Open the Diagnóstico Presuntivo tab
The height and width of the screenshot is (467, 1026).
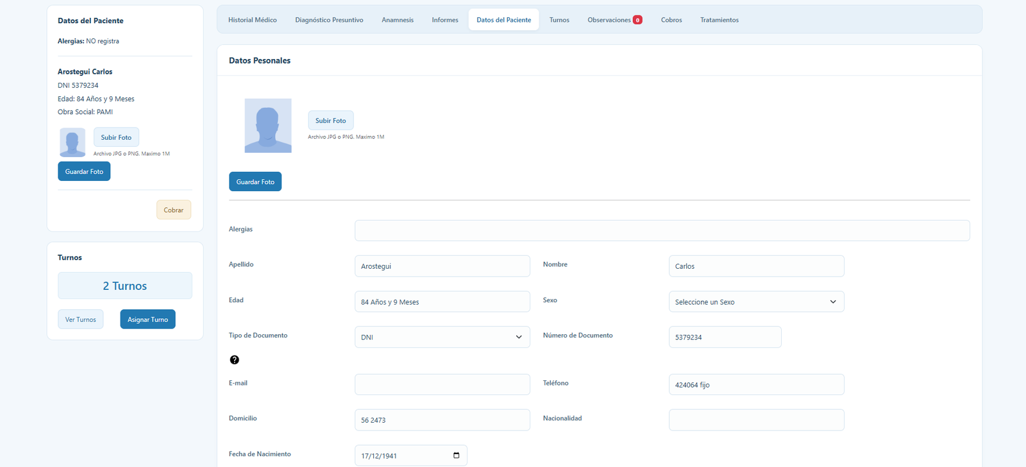pos(329,20)
